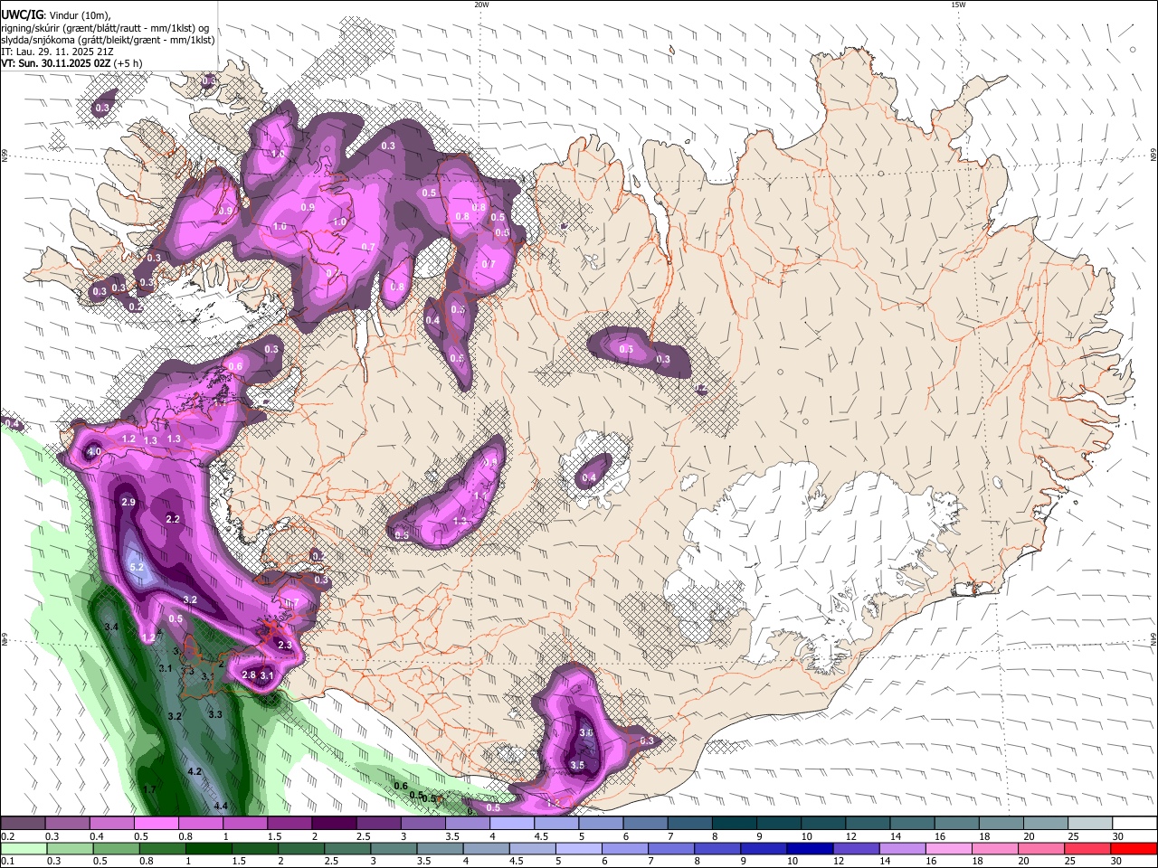Screen dimensions: 1158x868
Task: Click the 1.7 rain value label
Action: (150, 789)
